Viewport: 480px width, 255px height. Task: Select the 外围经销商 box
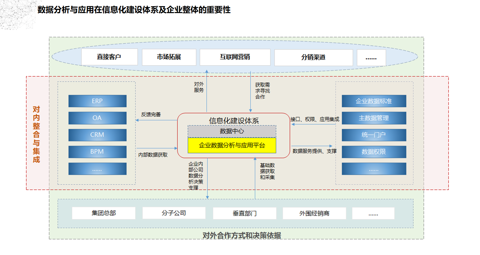pos(314,213)
